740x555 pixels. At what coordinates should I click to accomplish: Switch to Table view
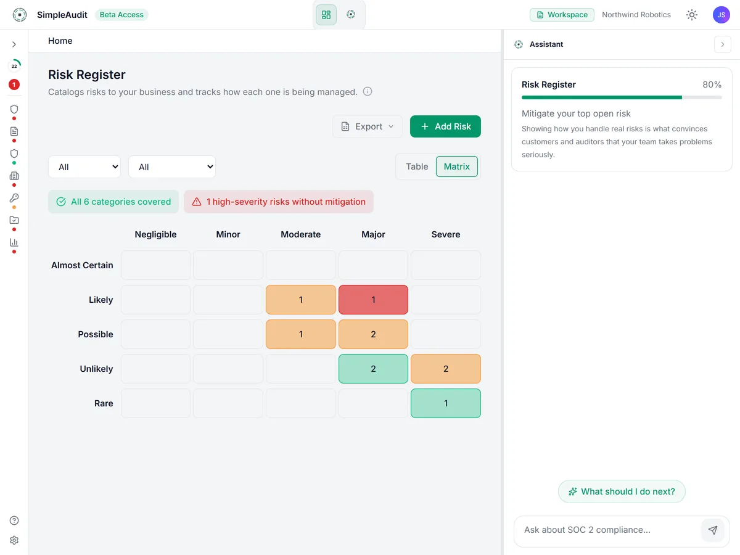(417, 166)
